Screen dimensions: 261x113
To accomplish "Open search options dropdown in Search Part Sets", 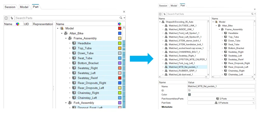I will [x=255, y=14].
